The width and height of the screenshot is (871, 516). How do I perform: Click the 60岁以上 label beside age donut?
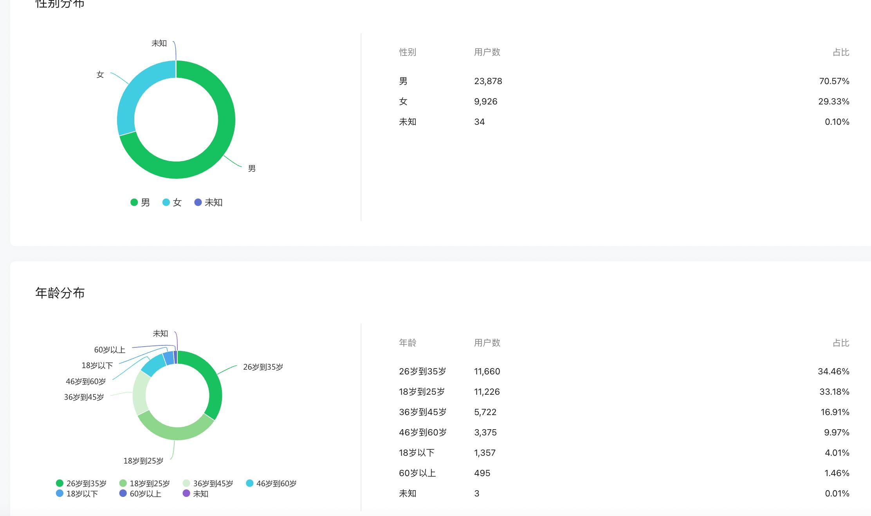[110, 350]
